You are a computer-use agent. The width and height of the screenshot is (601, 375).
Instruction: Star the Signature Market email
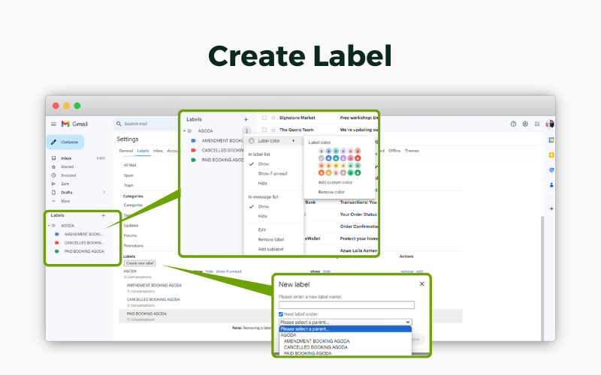tap(273, 118)
